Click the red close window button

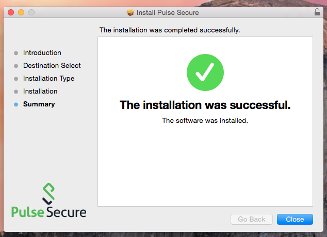pyautogui.click(x=11, y=12)
